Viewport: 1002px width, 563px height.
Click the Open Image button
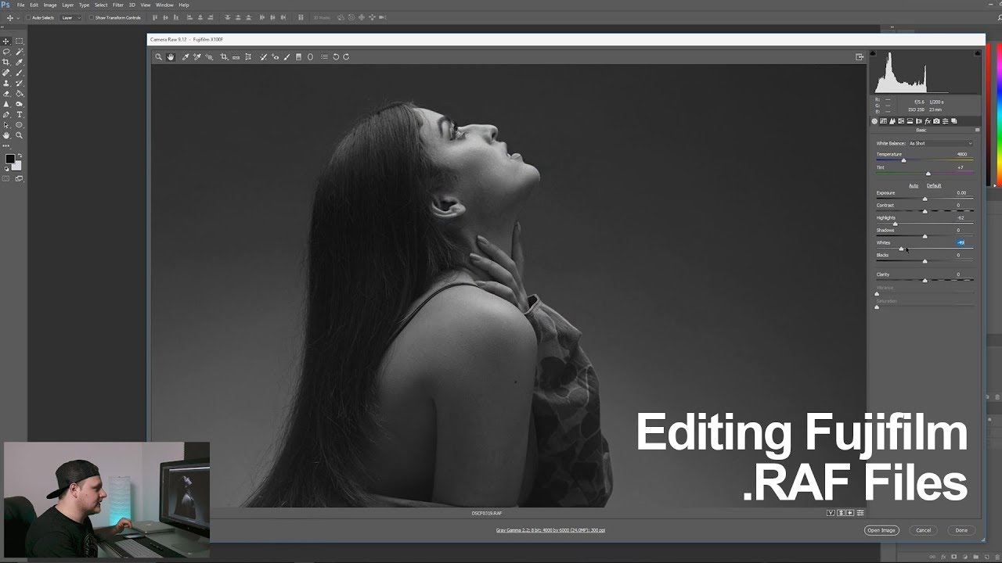(x=881, y=530)
